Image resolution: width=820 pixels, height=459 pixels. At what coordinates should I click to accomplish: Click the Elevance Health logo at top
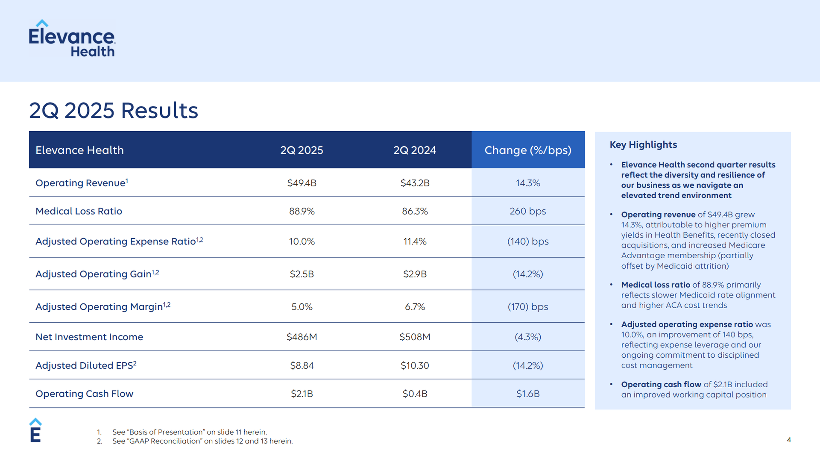click(72, 38)
